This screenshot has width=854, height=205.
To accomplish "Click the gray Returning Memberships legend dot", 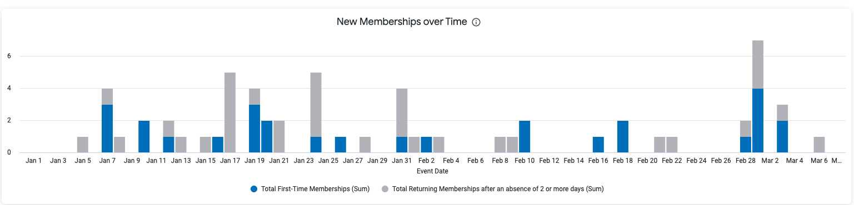I will 385,189.
